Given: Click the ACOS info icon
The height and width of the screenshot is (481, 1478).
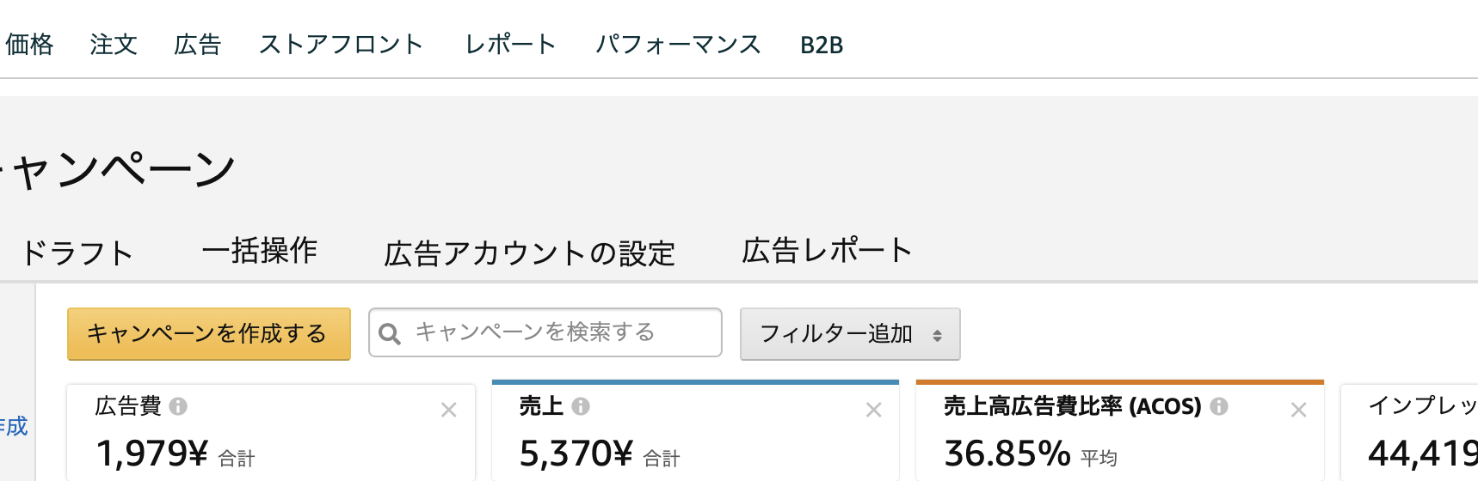Looking at the screenshot, I should click(x=1219, y=406).
